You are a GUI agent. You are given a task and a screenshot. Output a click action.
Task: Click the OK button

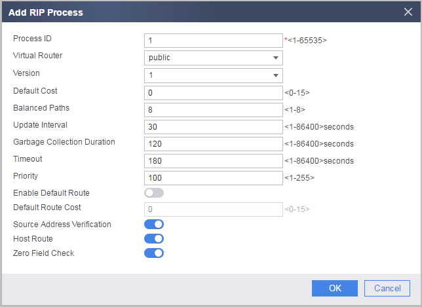tap(335, 288)
